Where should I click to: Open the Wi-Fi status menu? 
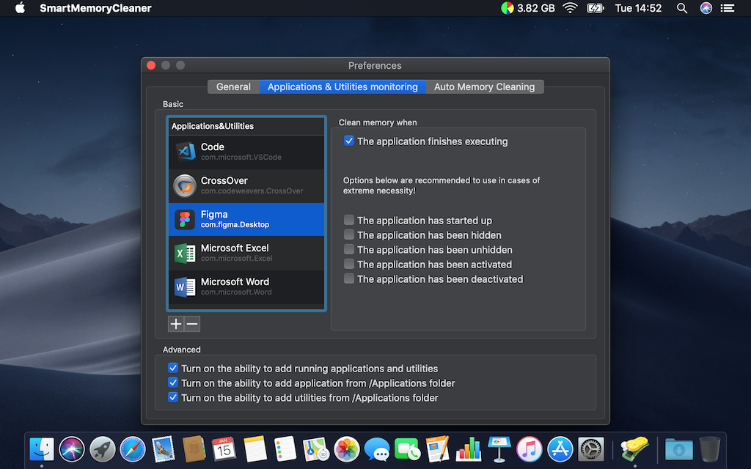pyautogui.click(x=570, y=8)
